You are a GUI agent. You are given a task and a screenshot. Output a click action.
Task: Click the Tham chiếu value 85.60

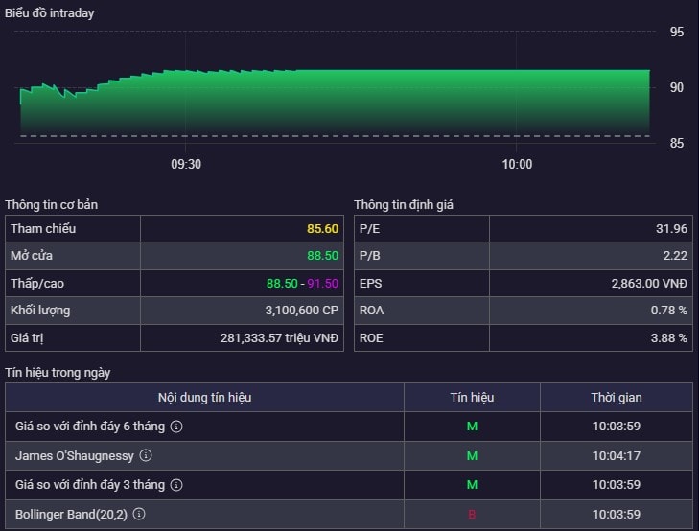[323, 228]
